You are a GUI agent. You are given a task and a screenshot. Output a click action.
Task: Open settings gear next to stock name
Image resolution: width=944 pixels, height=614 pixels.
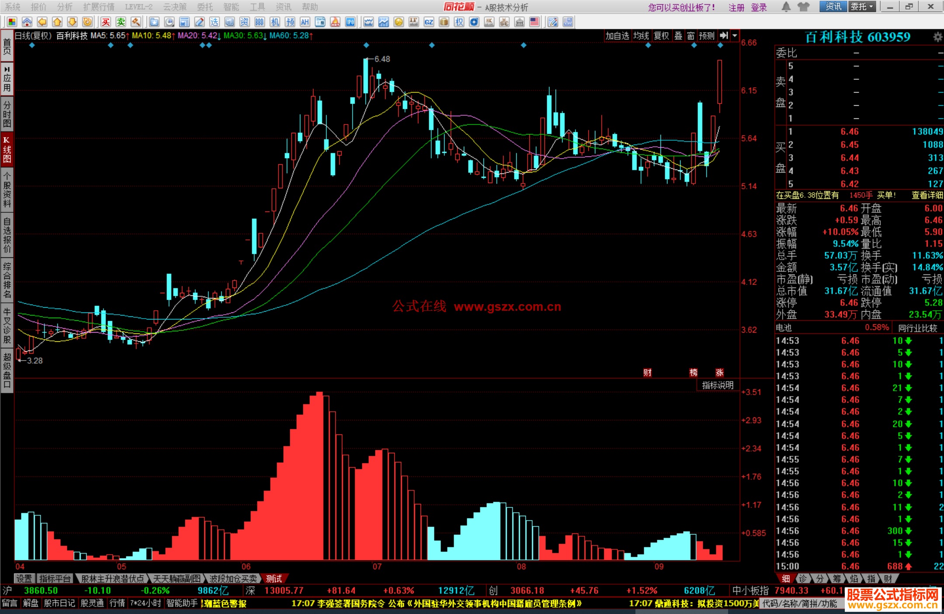[x=937, y=37]
